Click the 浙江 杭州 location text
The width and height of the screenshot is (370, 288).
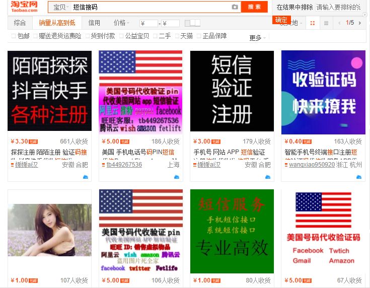pos(349,165)
